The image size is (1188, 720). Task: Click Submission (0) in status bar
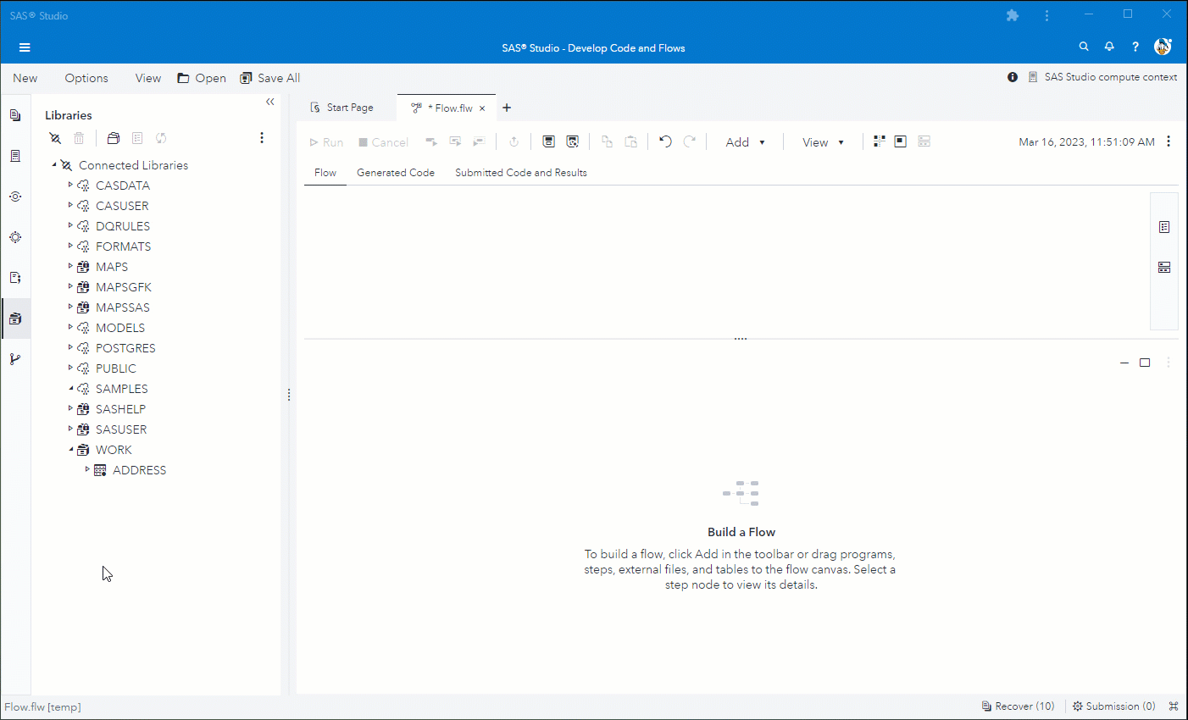pos(1114,706)
